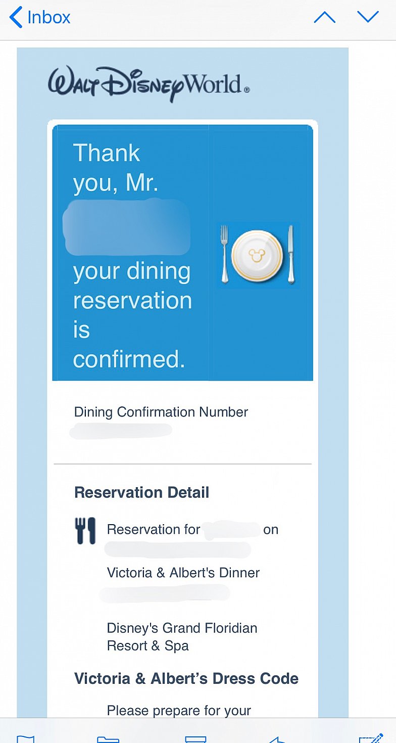The image size is (396, 743).
Task: Tap the blurred reservation date line
Action: (177, 550)
